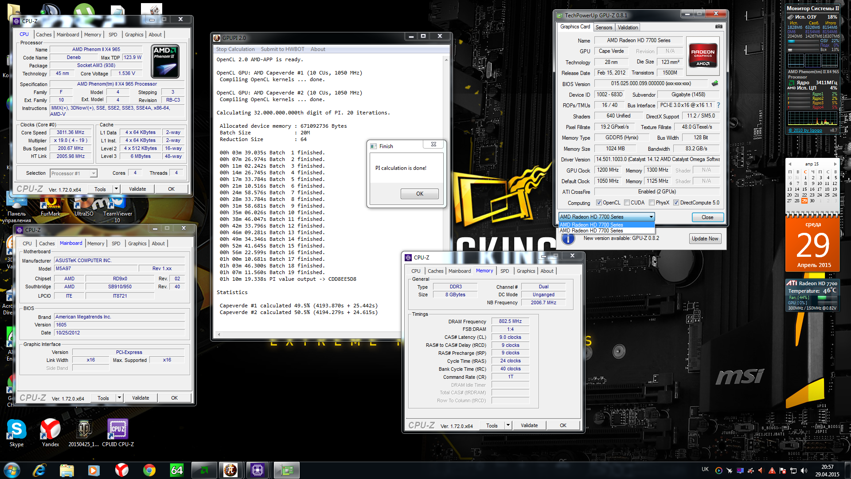
Task: Select the Skype desktop shortcut
Action: [x=16, y=433]
